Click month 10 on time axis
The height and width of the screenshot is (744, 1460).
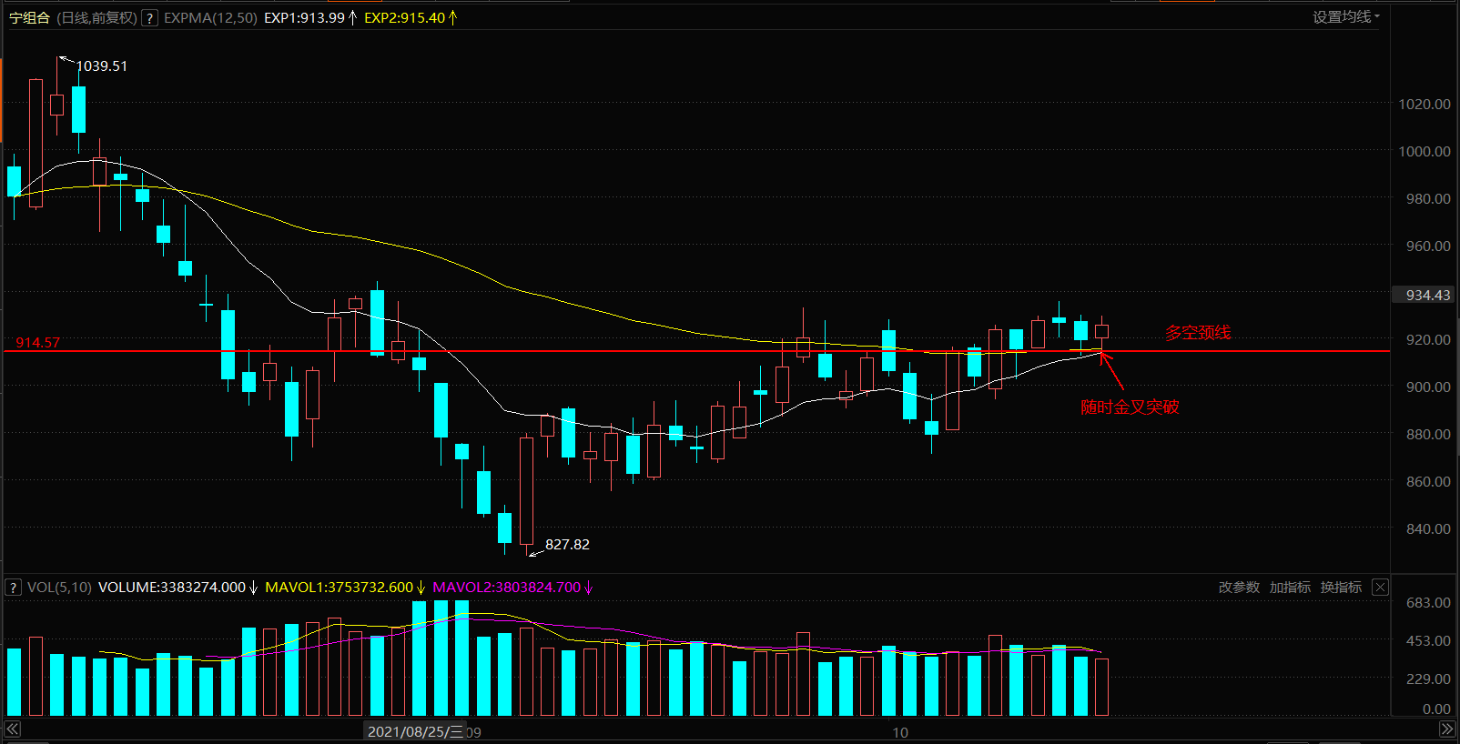click(x=899, y=732)
